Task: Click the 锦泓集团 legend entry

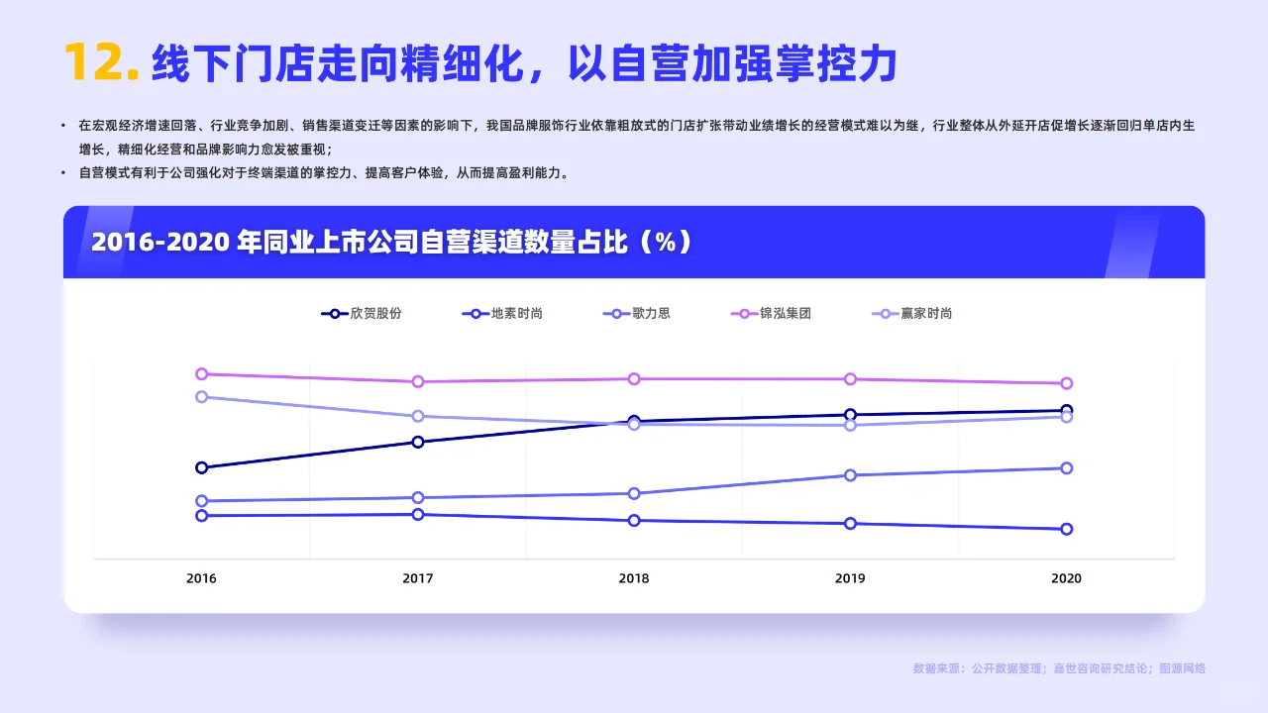Action: [771, 313]
